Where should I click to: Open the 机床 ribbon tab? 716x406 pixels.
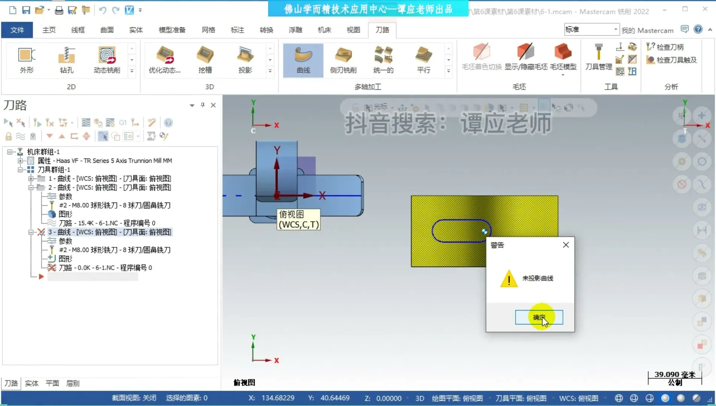pyautogui.click(x=324, y=30)
